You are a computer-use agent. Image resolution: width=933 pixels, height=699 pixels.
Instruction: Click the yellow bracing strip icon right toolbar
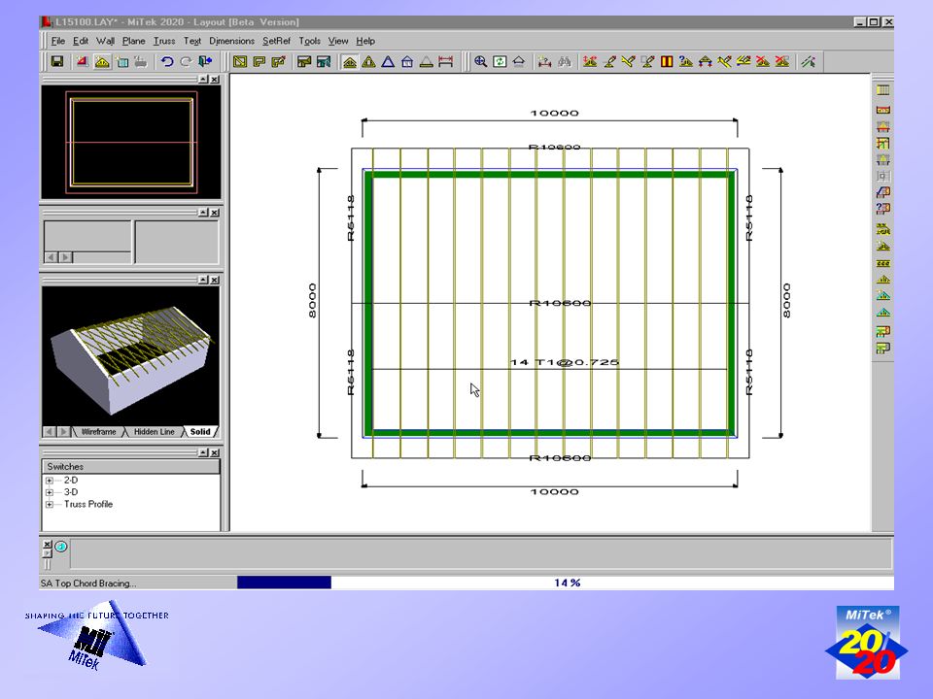click(883, 263)
